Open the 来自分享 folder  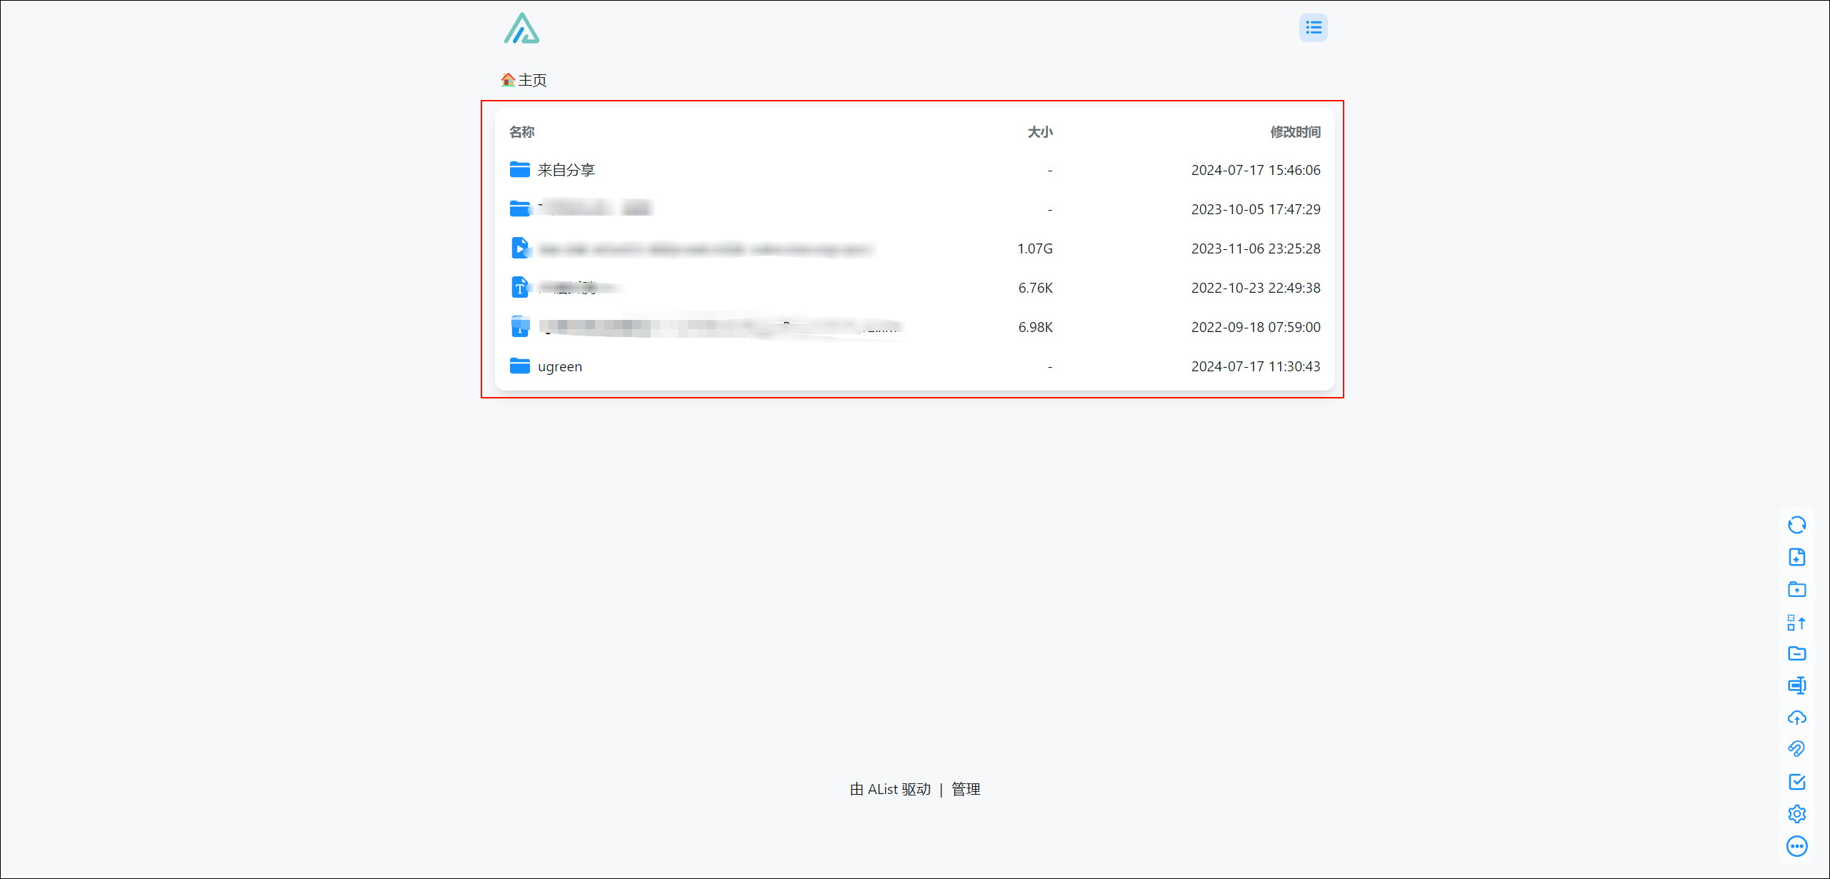click(x=566, y=170)
